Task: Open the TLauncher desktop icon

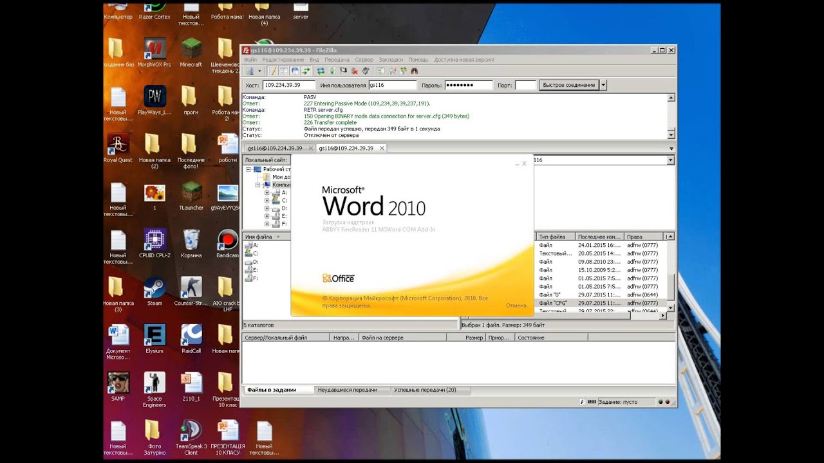Action: (191, 196)
